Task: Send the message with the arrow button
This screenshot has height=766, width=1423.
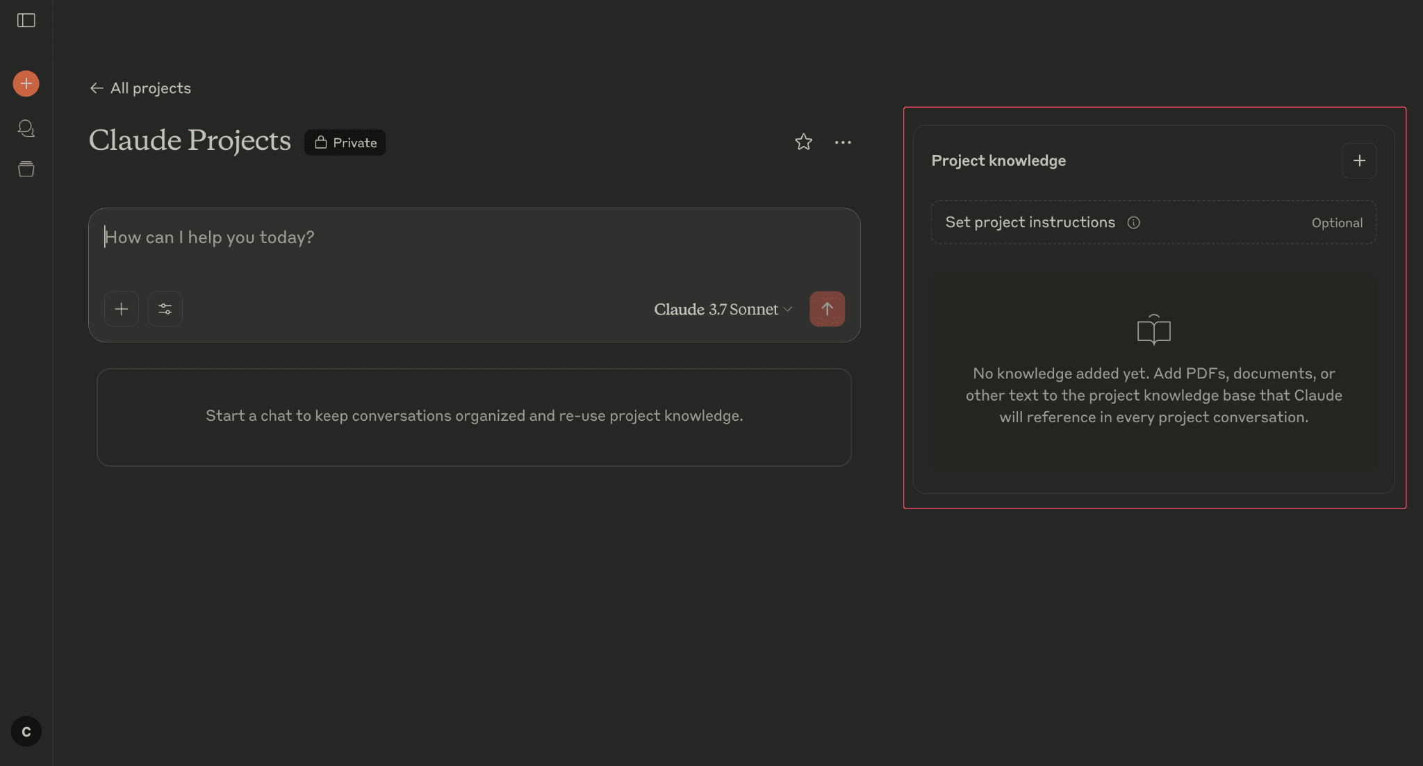Action: coord(827,308)
